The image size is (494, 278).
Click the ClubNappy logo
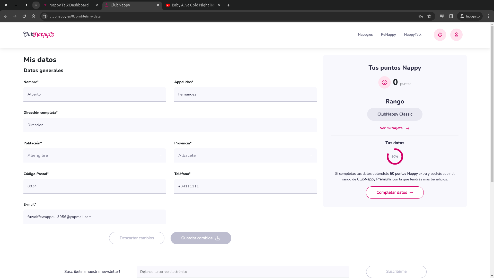tap(39, 35)
